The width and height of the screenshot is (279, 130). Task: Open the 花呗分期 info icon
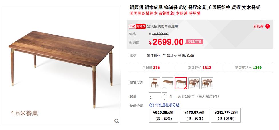pos(151,105)
